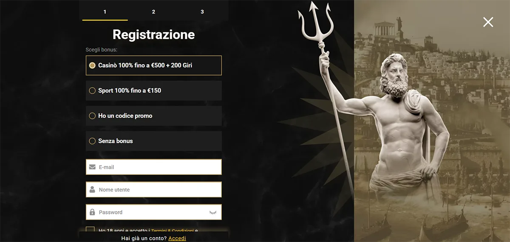Select Sport 100% fino a €150 bonus

pos(153,90)
